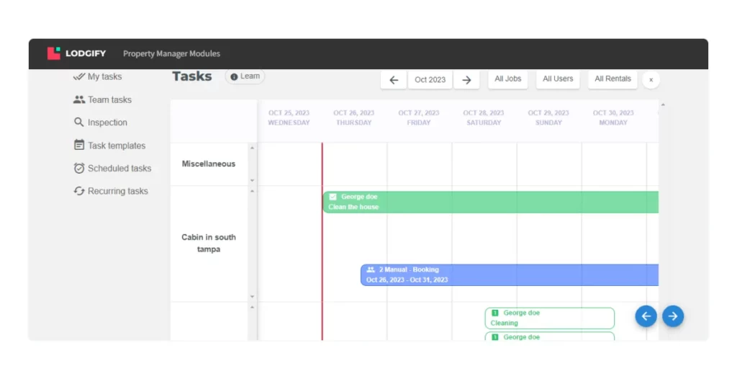
Task: Click the blue scroll-right circular arrow button
Action: [x=673, y=316]
